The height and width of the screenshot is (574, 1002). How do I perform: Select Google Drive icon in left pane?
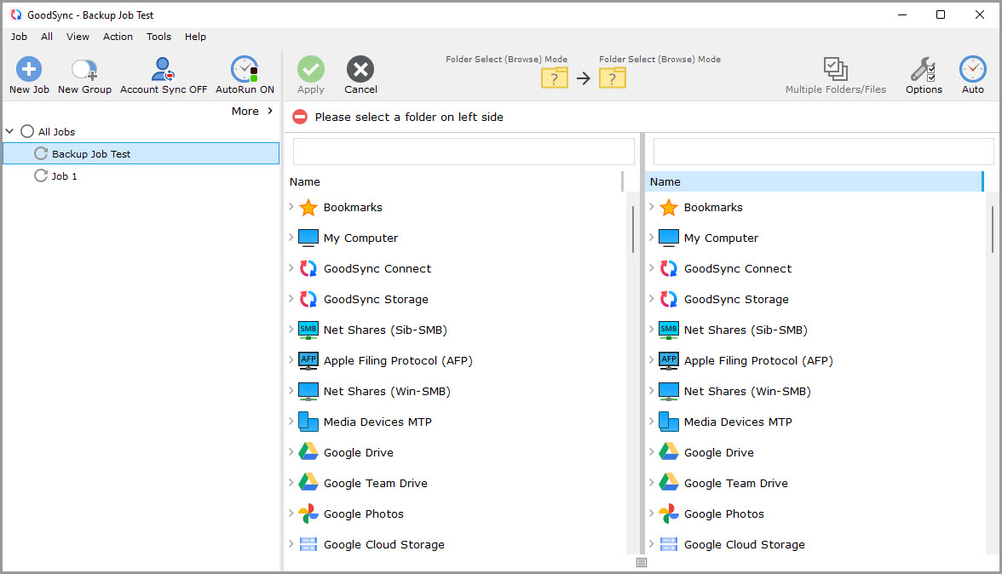pyautogui.click(x=308, y=452)
